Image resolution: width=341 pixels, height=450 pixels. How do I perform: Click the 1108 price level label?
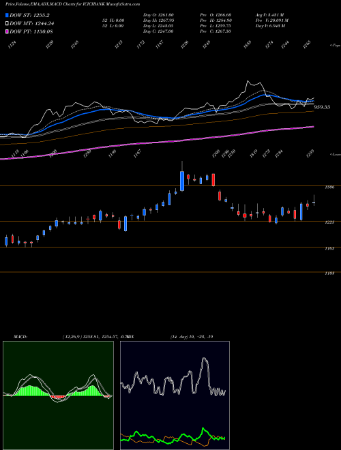(x=329, y=273)
